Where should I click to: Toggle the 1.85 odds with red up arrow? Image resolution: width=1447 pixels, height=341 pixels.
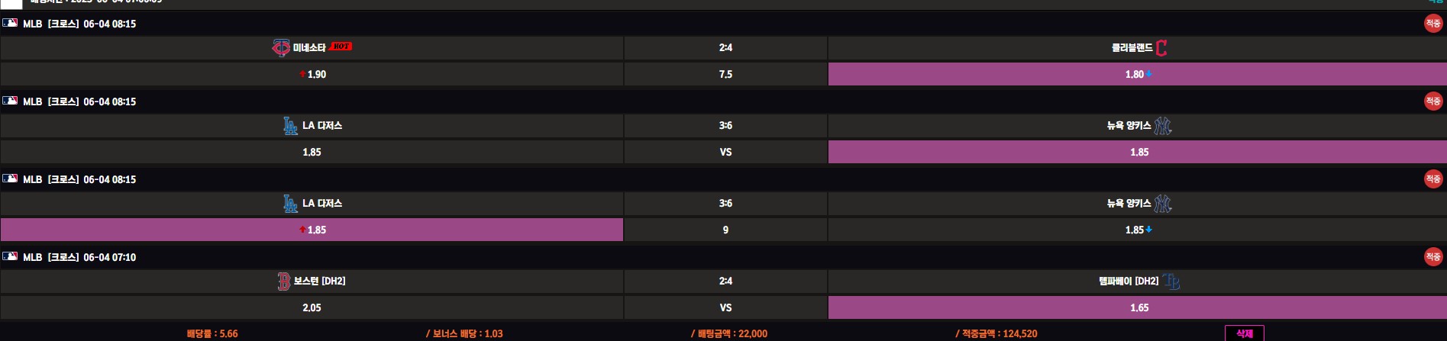pos(312,230)
